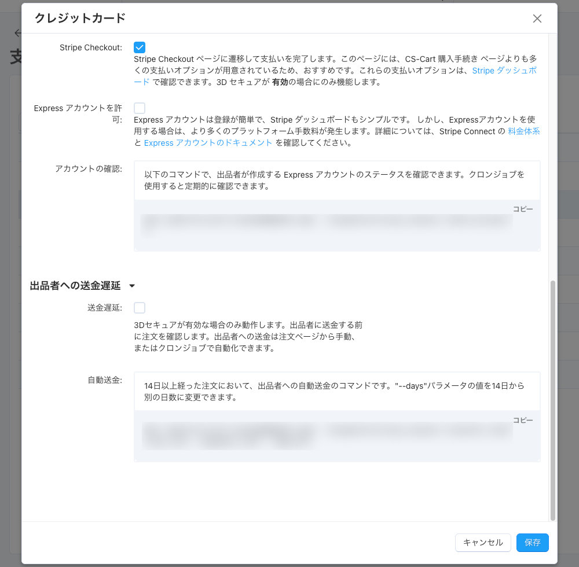The width and height of the screenshot is (579, 567).
Task: Click the blurred 自動送金 command text
Action: (x=324, y=434)
